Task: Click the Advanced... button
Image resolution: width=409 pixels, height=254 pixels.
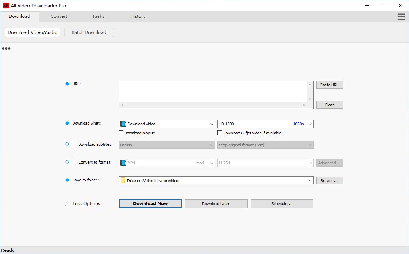Action: pos(329,163)
